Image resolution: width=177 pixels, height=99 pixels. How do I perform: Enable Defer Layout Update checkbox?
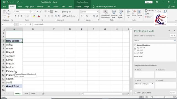coord(135,93)
